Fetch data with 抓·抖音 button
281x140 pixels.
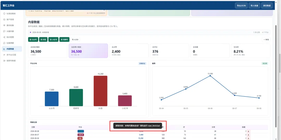[x=43, y=39]
